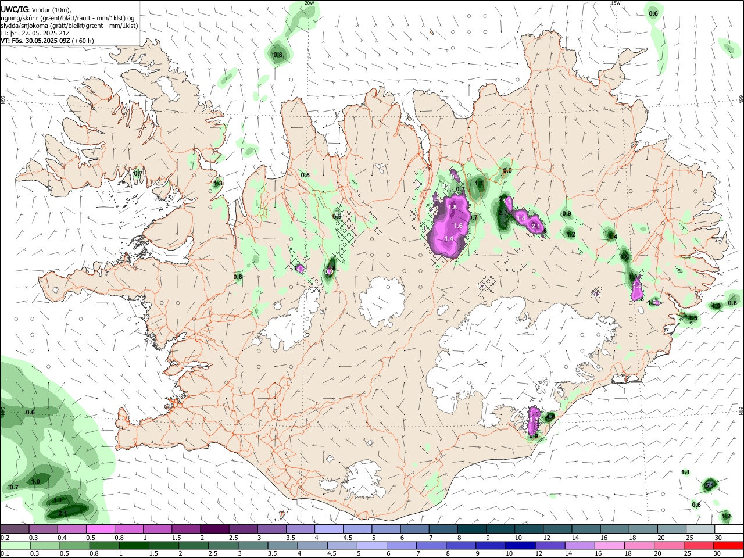Click the 'slydda/snjókoma (grátt/bleikt/grænt' description line
Viewport: 744px width, 558px height.
pos(69,26)
